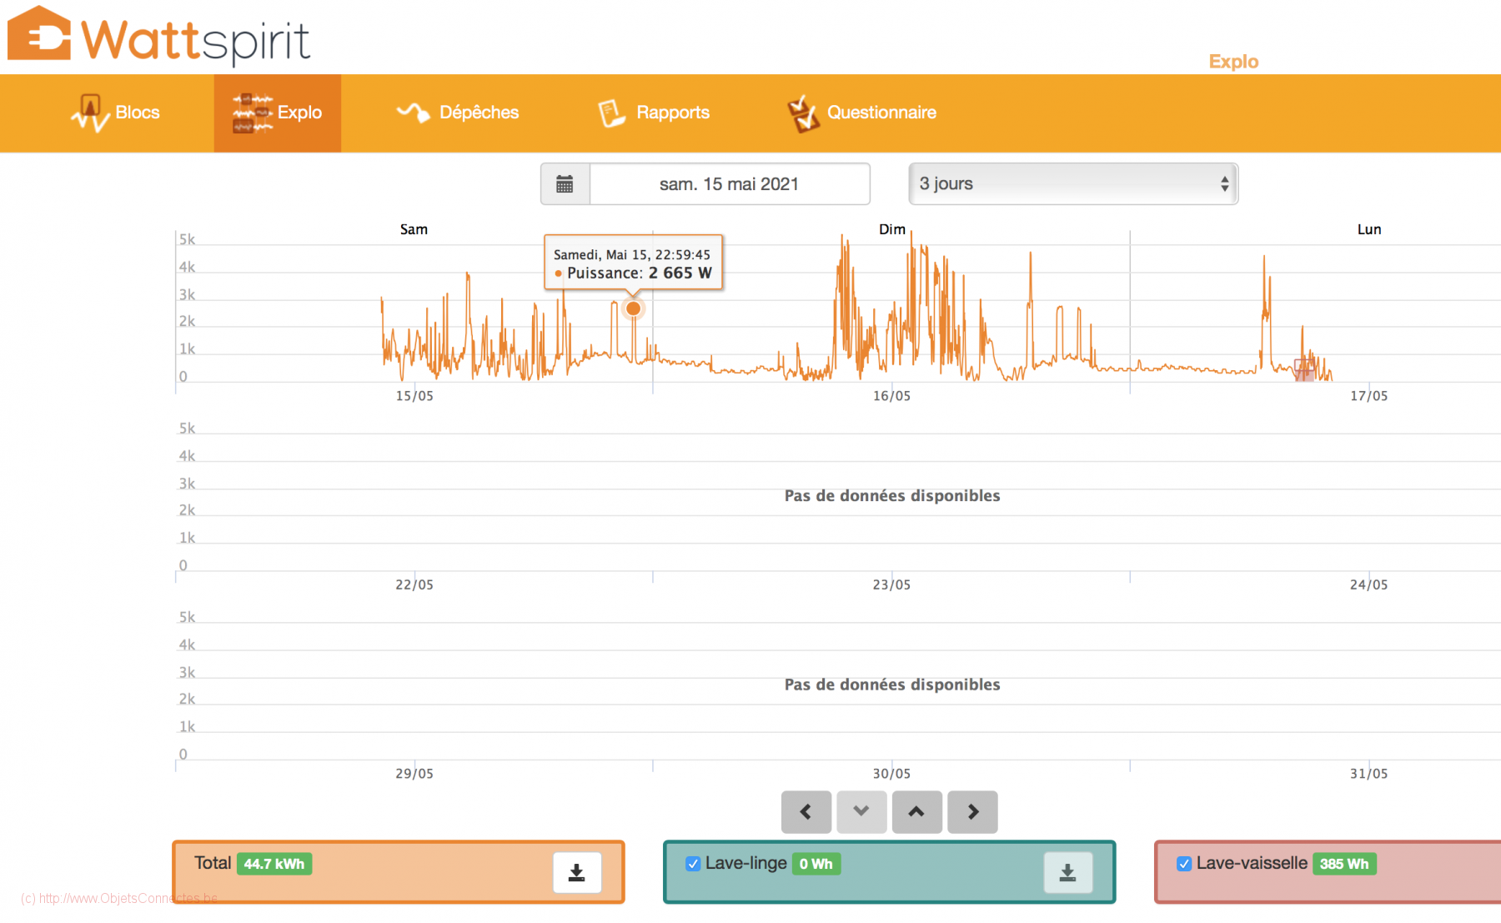Click the Total label in the orange card

pyautogui.click(x=213, y=863)
